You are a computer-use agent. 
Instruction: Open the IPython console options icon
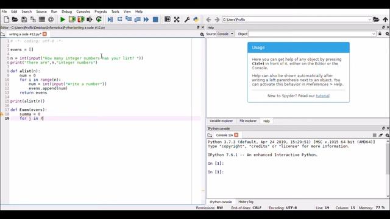click(388, 135)
